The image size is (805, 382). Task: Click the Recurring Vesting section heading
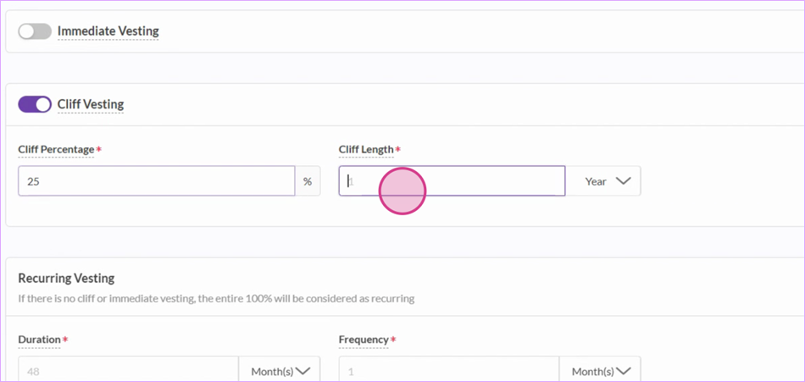coord(66,279)
